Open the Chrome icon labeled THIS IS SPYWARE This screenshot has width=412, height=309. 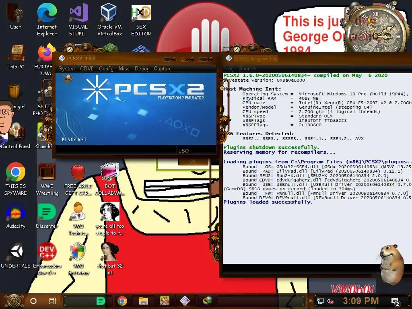(x=16, y=179)
